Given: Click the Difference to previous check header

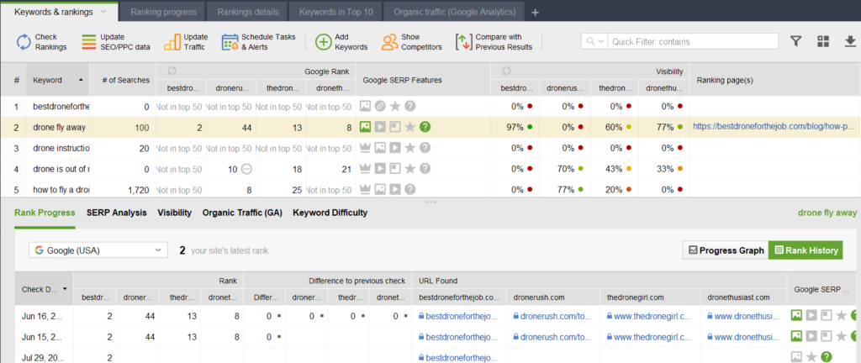Looking at the screenshot, I should tap(327, 281).
